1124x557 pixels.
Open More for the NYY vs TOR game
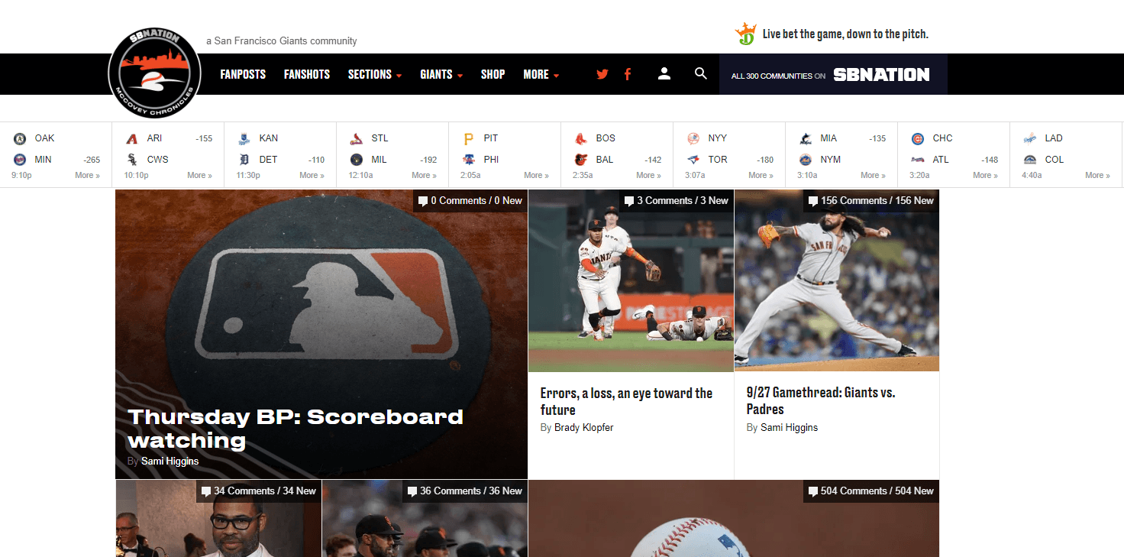tap(761, 176)
